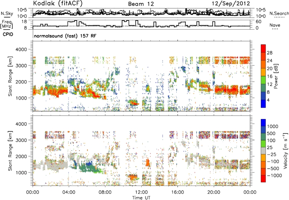Click the '18' frequency axis value
Image resolution: width=289 pixels, height=200 pixels.
click(x=24, y=21)
